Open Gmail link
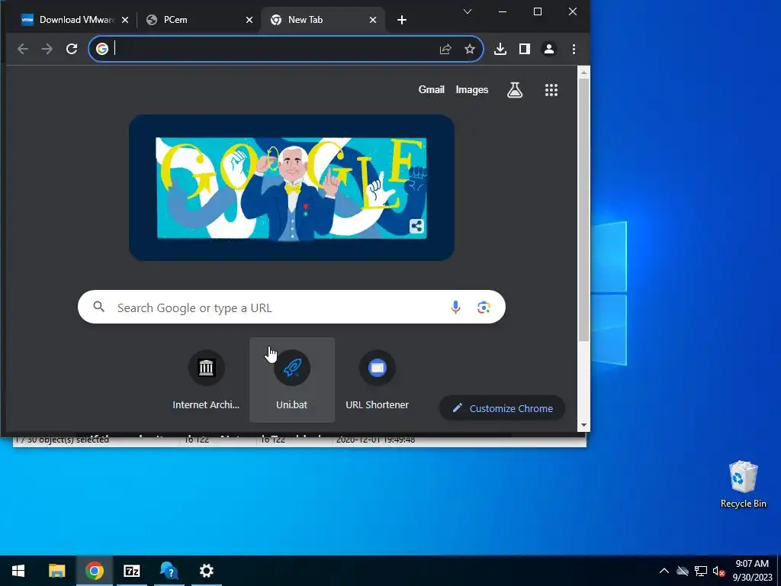781x586 pixels. (432, 90)
